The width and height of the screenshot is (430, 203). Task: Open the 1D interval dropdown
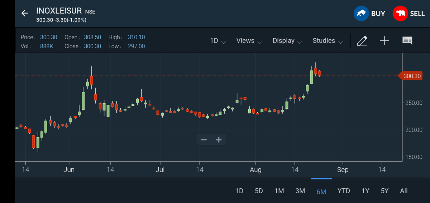click(x=218, y=41)
